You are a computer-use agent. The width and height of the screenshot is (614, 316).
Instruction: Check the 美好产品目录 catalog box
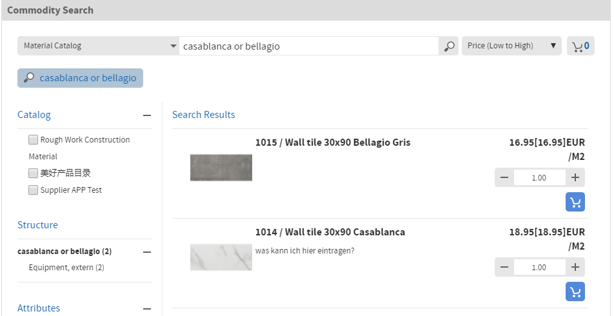point(34,173)
